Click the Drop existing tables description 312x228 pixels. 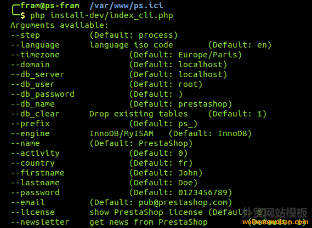pyautogui.click(x=139, y=114)
